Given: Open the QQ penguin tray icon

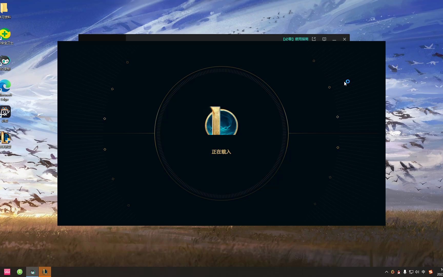Looking at the screenshot, I should coord(399,272).
